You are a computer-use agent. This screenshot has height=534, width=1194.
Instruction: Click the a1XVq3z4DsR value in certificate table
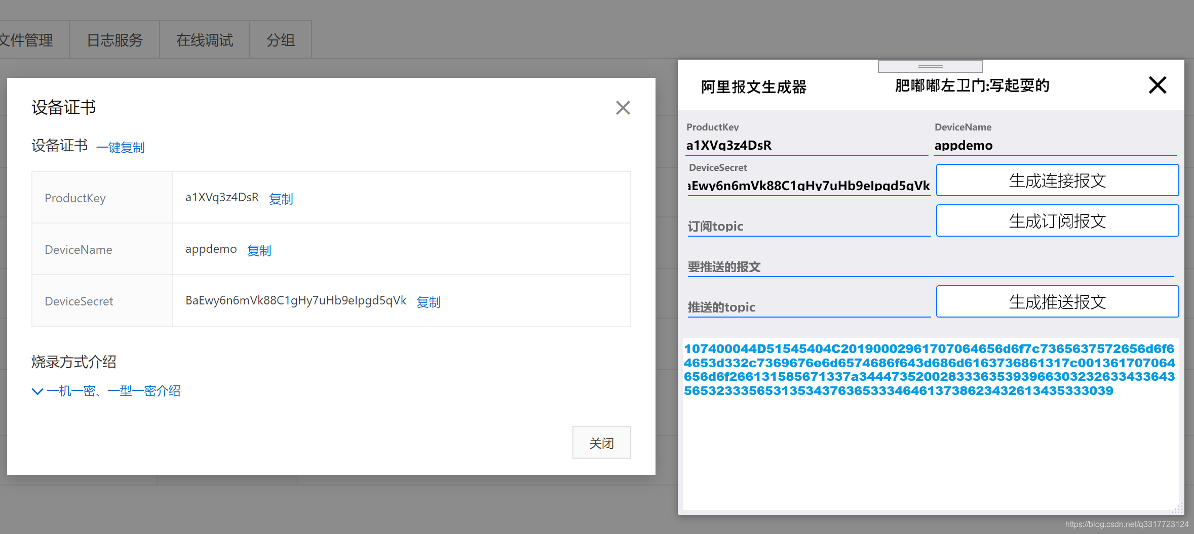222,197
